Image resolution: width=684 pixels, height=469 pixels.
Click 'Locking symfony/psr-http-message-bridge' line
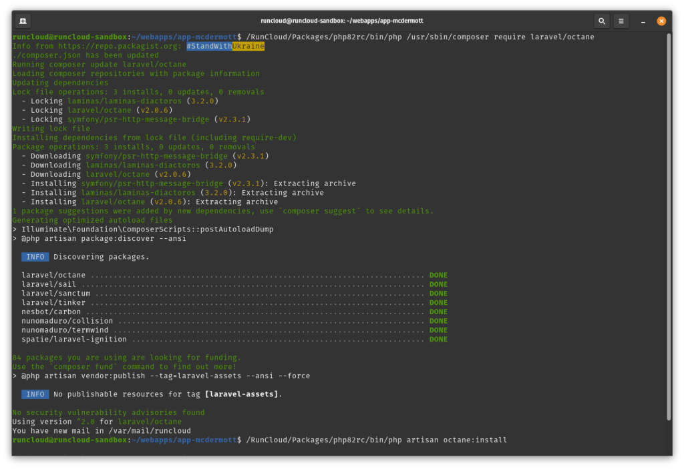136,119
